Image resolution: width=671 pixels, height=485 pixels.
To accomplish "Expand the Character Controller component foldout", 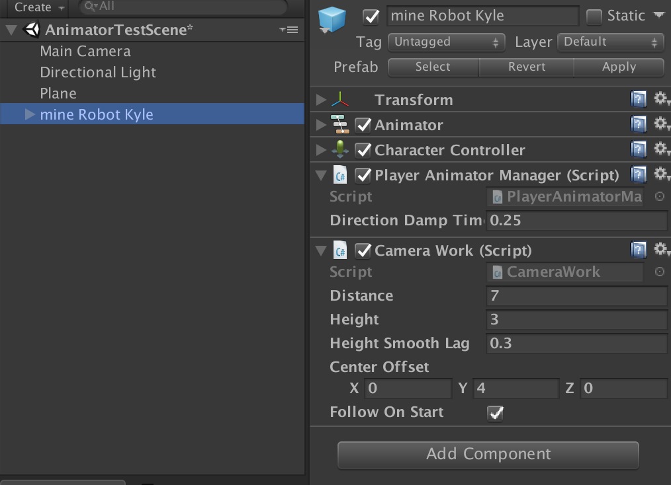I will coord(321,150).
